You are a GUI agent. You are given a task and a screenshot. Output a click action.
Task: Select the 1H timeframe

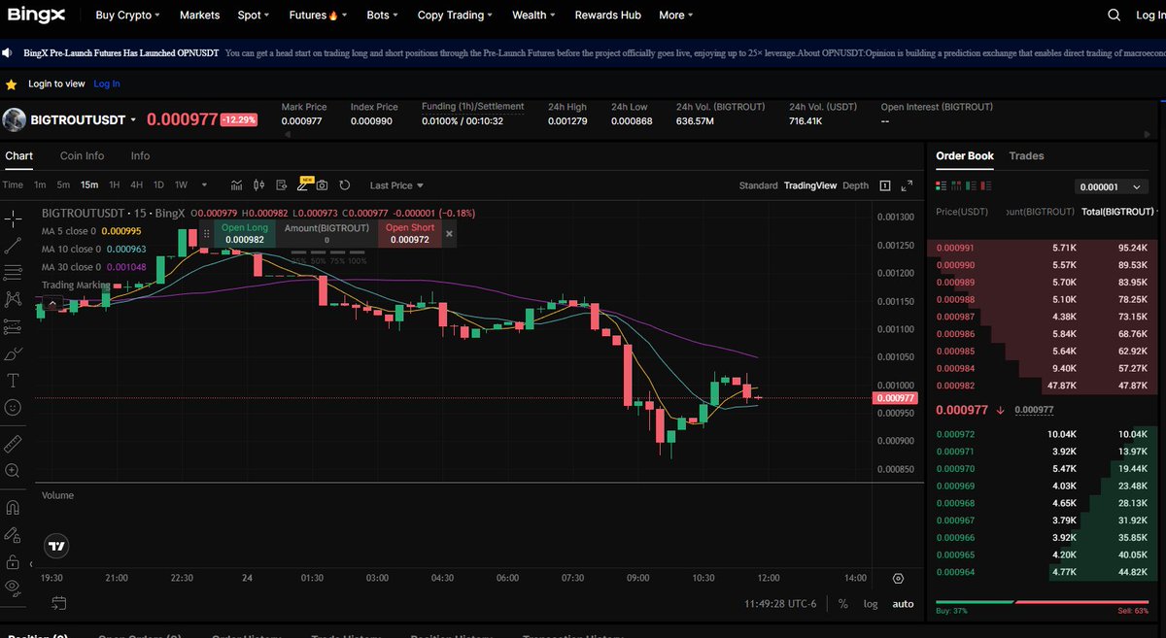pos(114,185)
